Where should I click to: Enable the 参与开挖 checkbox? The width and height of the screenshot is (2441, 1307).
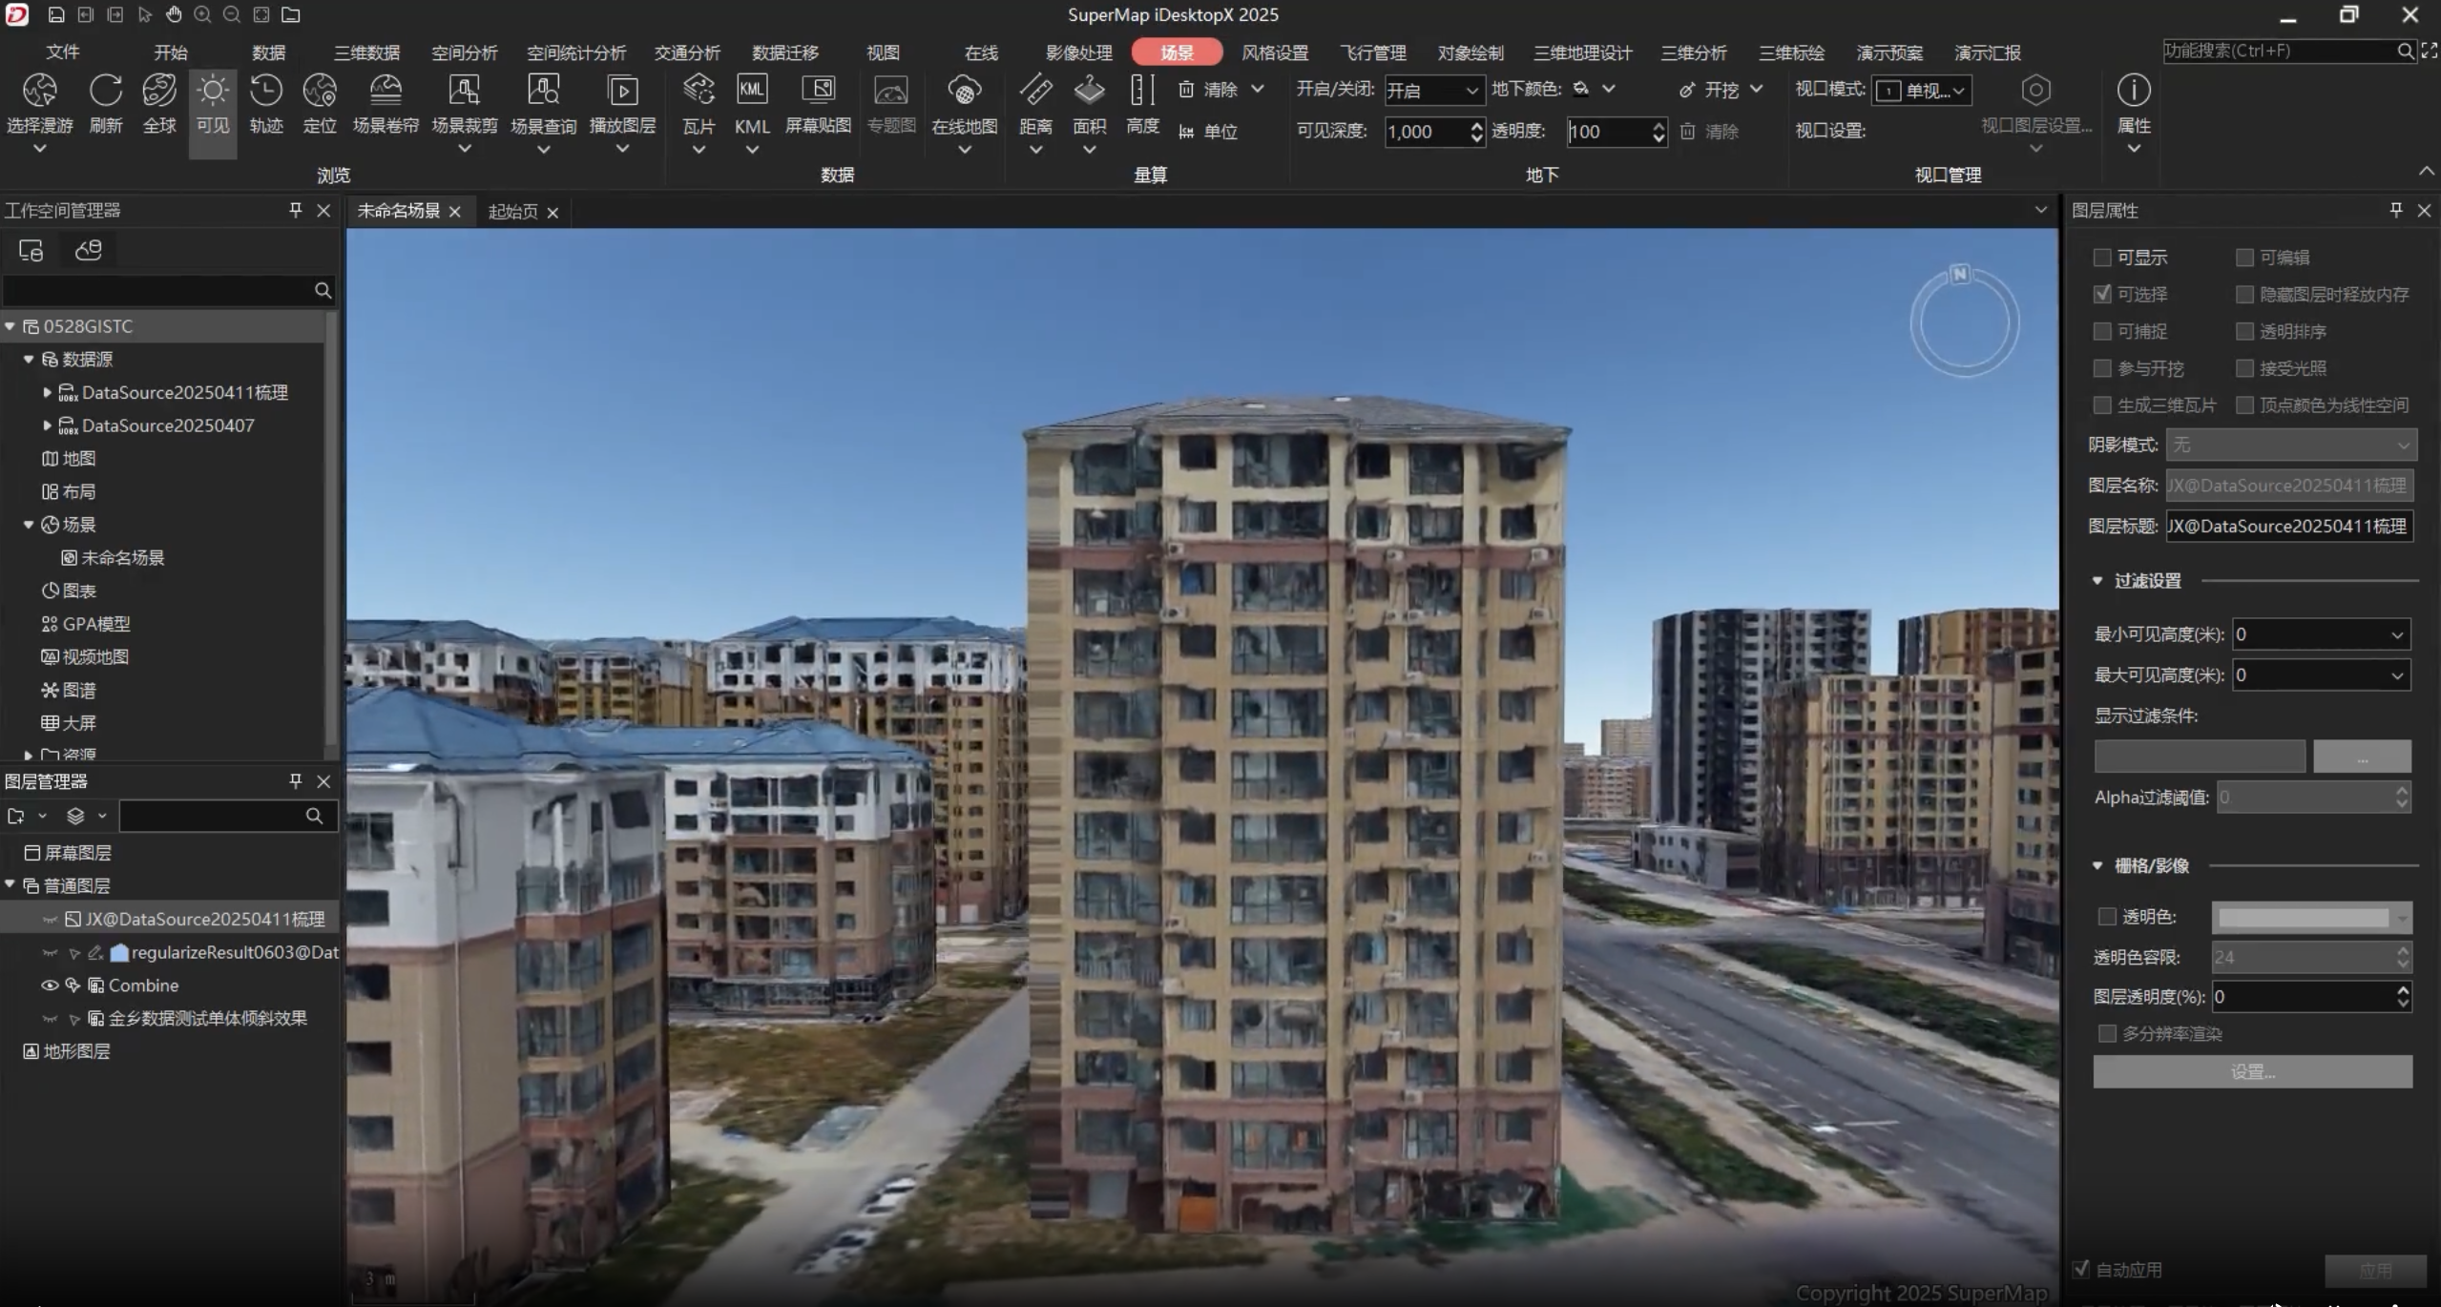2101,368
